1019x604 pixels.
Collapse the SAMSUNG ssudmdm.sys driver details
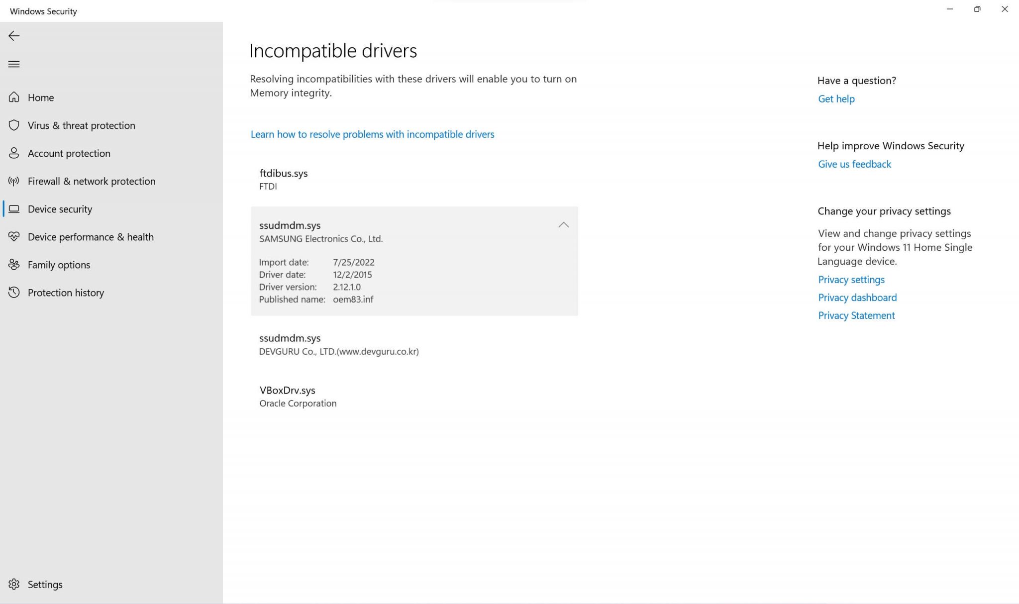click(564, 225)
